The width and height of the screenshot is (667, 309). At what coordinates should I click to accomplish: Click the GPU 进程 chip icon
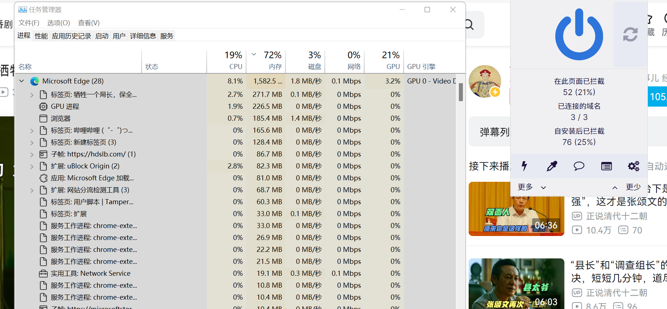(43, 107)
